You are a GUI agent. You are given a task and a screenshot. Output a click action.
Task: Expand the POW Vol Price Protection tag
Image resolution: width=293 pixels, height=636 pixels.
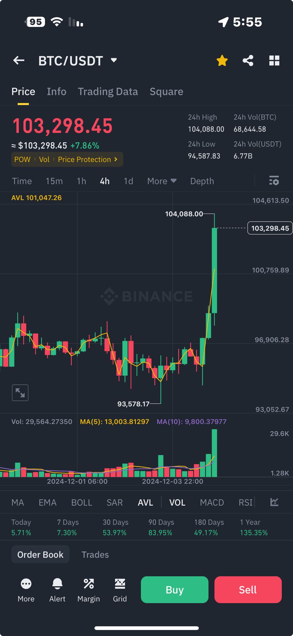[67, 159]
